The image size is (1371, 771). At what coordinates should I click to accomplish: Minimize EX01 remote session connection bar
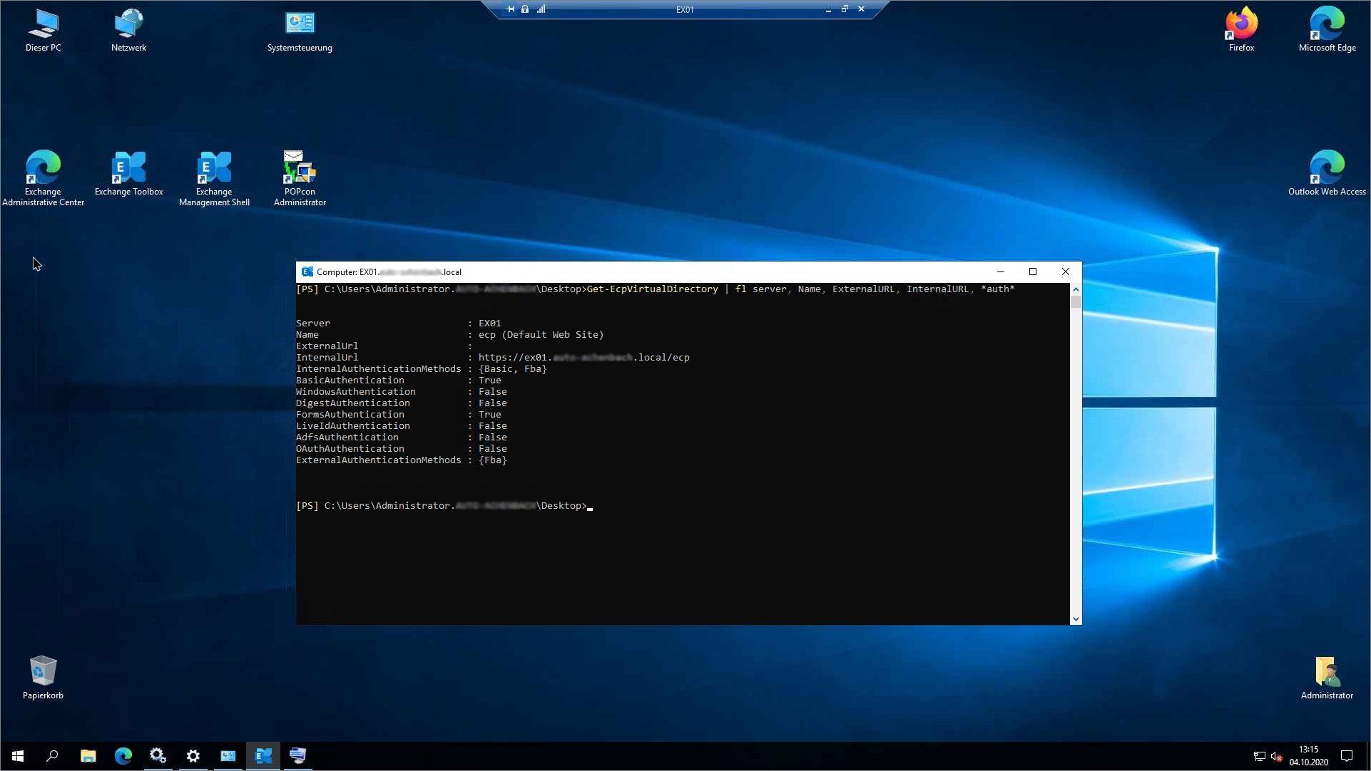[x=828, y=9]
